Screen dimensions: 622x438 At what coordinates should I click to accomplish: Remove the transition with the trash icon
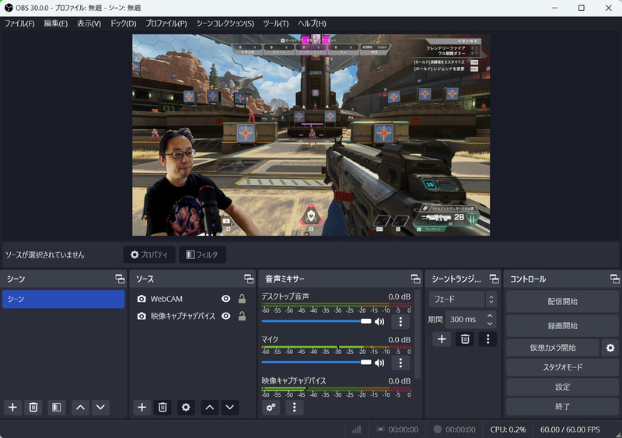465,339
